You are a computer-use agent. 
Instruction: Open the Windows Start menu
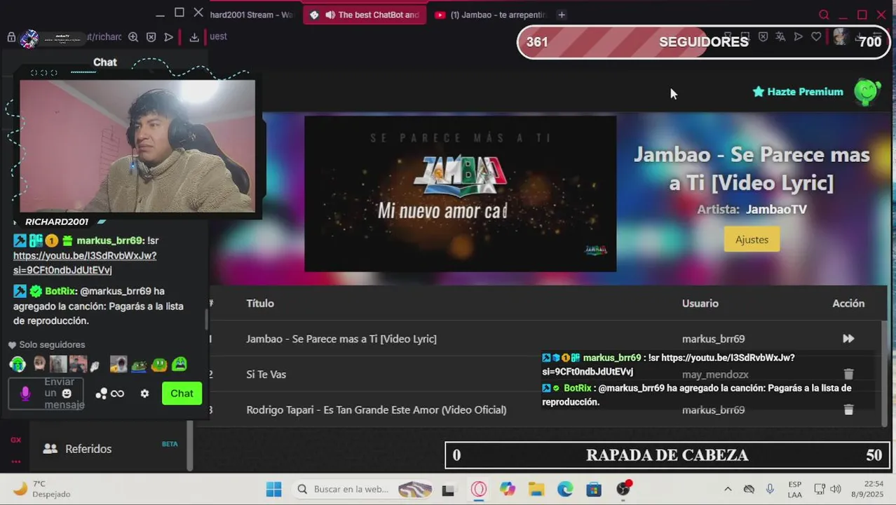(x=274, y=489)
